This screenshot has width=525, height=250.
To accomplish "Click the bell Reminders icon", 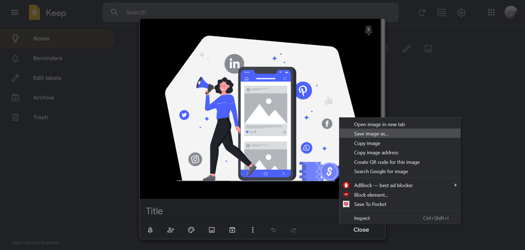I will coord(15,58).
